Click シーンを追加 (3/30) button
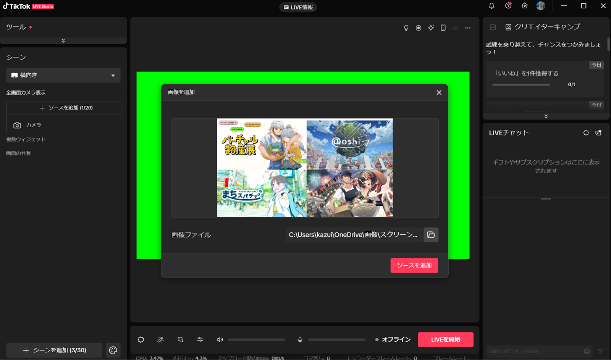611x360 pixels. coord(54,350)
